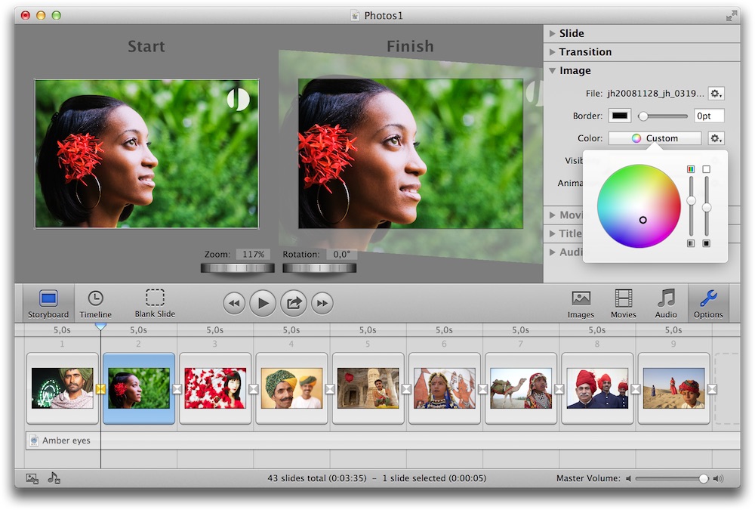Expand the Title section
This screenshot has height=510, width=755.
[553, 233]
